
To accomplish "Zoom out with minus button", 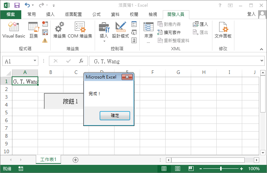I will pyautogui.click(x=201, y=169).
